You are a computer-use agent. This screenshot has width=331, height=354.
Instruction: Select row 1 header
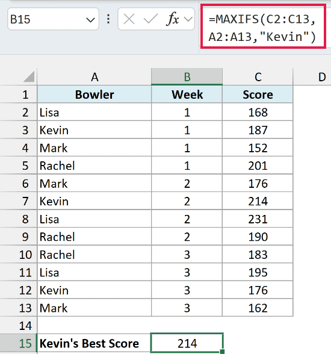click(x=19, y=95)
